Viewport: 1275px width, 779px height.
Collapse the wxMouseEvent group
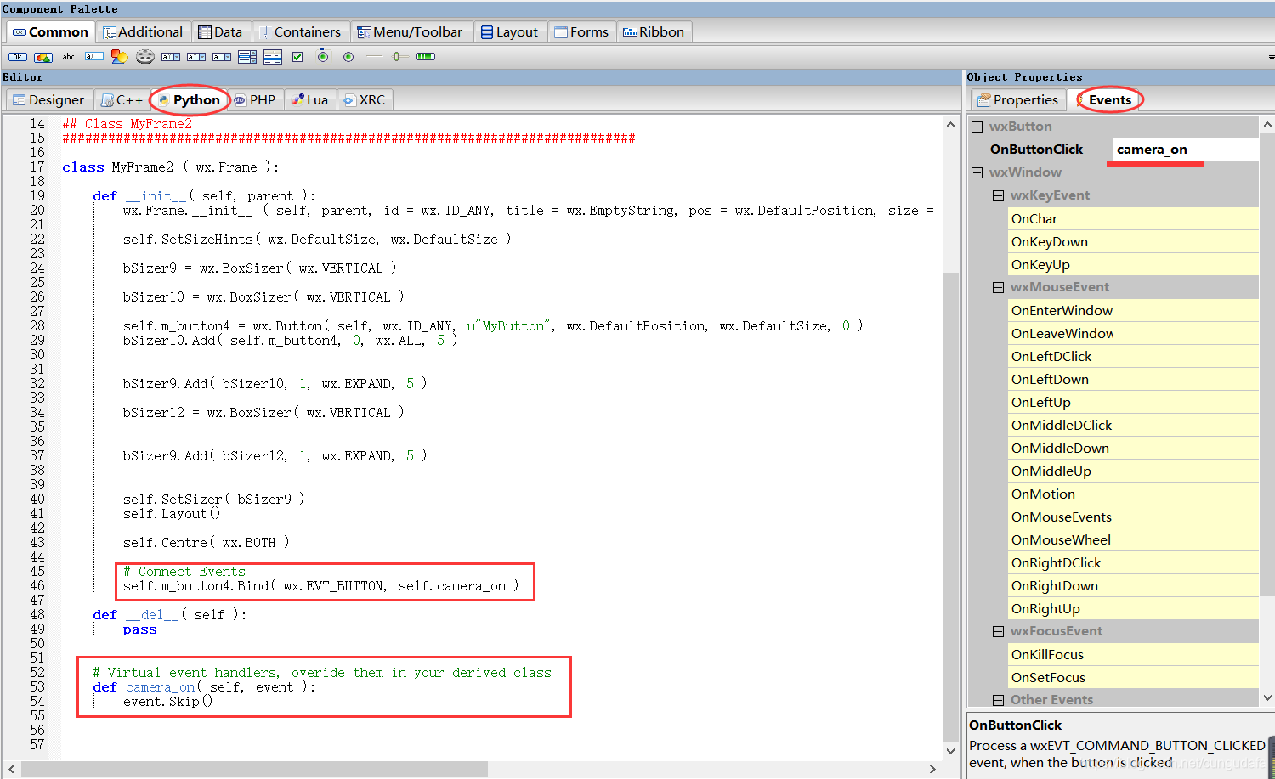[x=999, y=287]
